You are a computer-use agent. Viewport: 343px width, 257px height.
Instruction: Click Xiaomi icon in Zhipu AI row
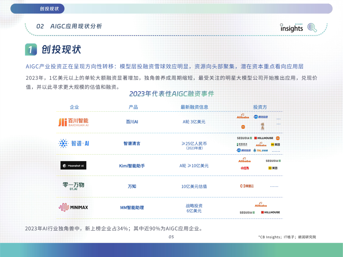(278, 138)
